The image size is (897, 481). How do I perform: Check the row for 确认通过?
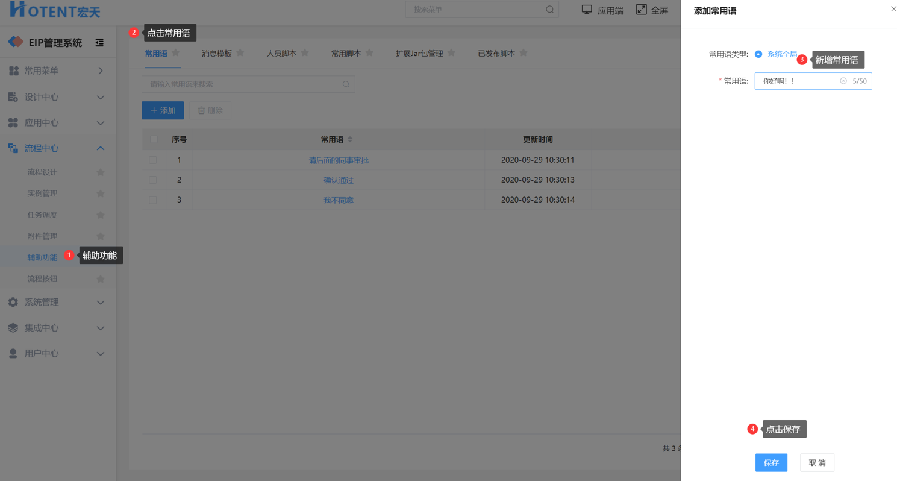click(x=153, y=180)
